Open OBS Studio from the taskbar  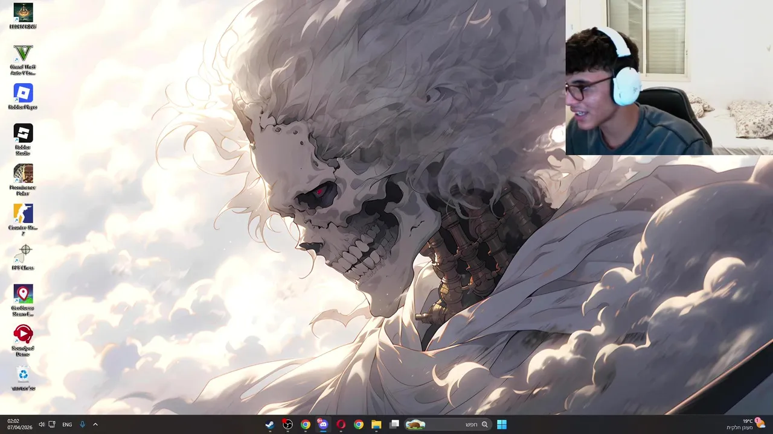(287, 424)
